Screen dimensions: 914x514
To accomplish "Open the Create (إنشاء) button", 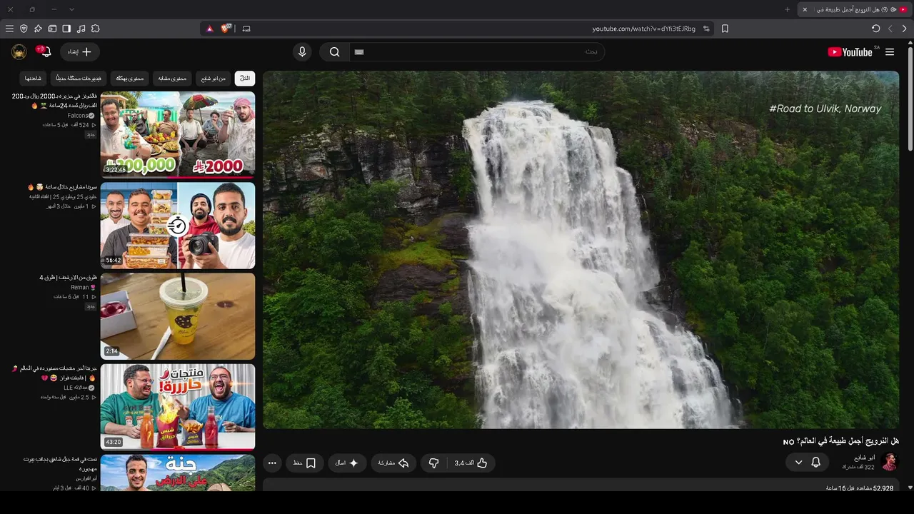I will (x=79, y=52).
